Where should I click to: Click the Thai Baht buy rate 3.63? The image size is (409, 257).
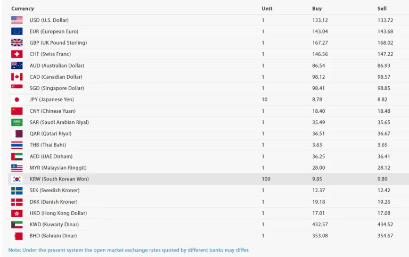click(317, 145)
